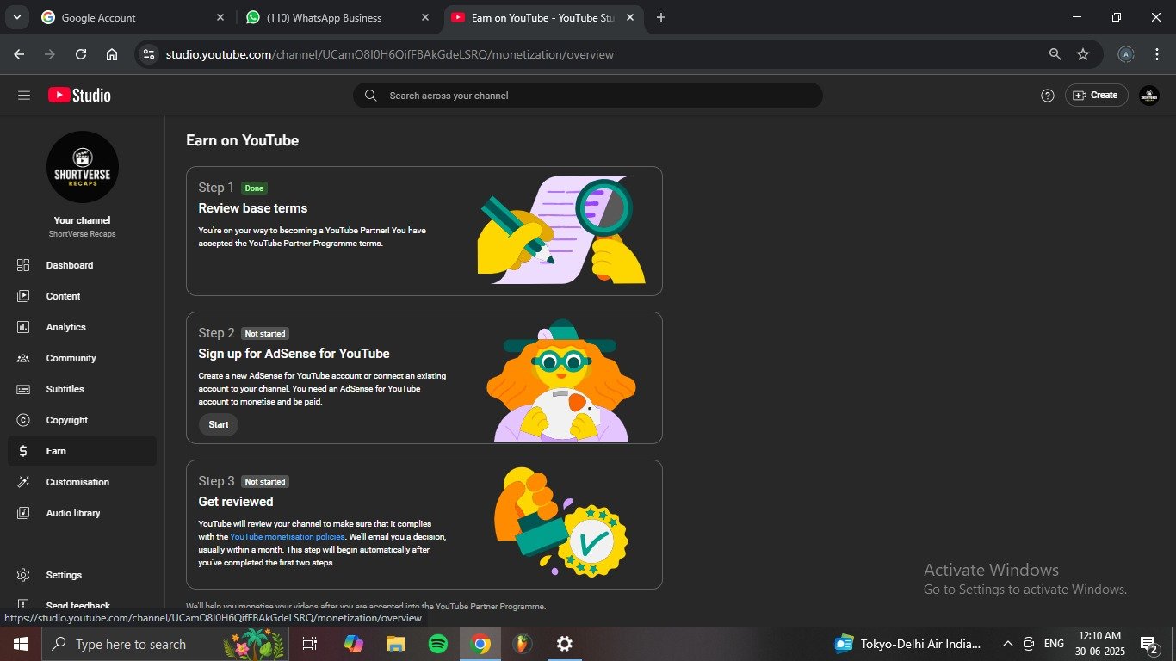
Task: Click the Earn dollar icon in sidebar
Action: coord(23,451)
